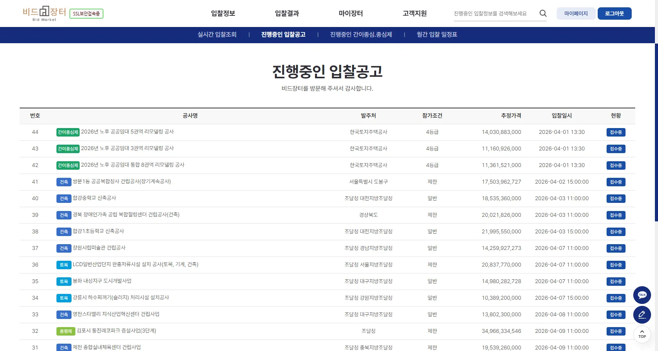658x351 pixels.
Task: Click the 마이페이지 button
Action: 576,13
